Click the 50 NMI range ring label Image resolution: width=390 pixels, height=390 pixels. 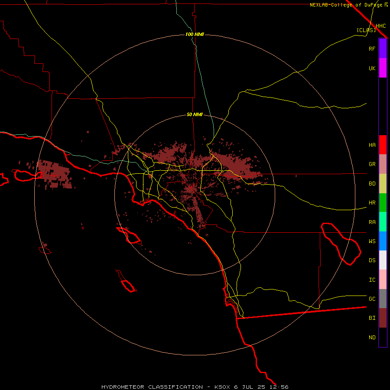pos(195,115)
